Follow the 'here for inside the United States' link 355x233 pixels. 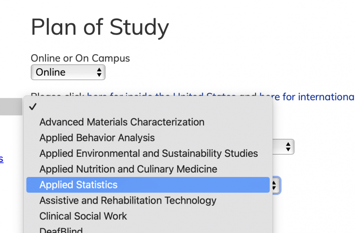[x=161, y=95]
